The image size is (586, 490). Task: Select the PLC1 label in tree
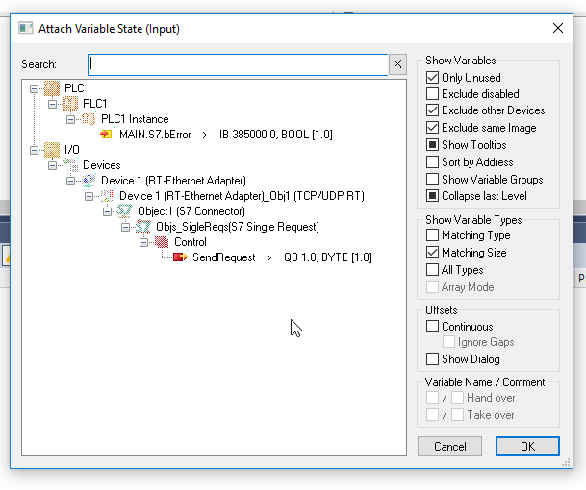pos(94,104)
